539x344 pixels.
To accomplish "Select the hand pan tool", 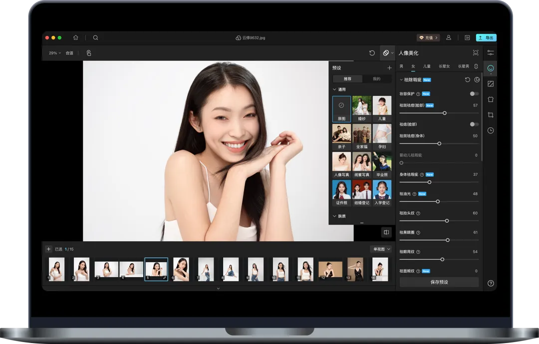I will coord(89,53).
